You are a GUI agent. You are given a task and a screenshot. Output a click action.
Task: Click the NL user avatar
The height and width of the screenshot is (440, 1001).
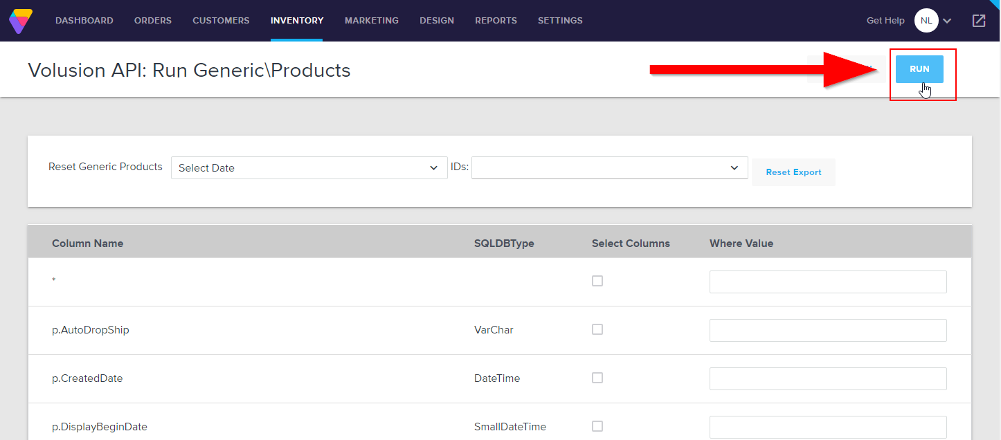[926, 21]
